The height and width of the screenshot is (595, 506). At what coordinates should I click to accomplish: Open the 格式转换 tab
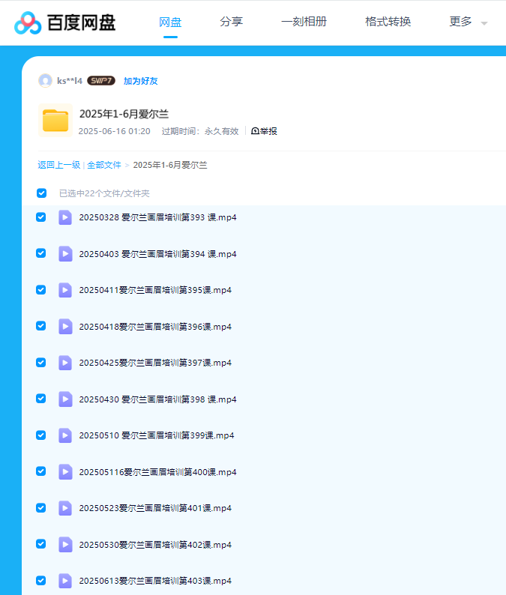[388, 22]
